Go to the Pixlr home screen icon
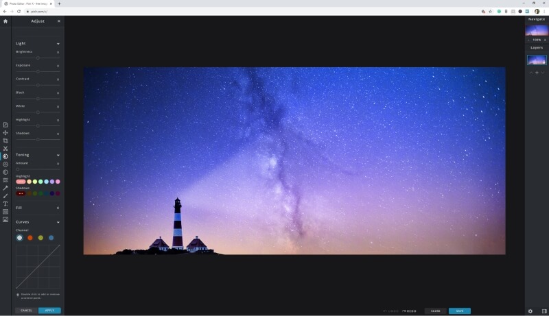The image size is (549, 316). (5, 21)
